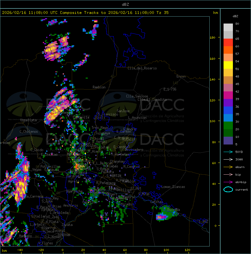Click the S_MARTIN map label
Image resolution: width=251 pixels, height=254 pixels.
tap(114, 176)
